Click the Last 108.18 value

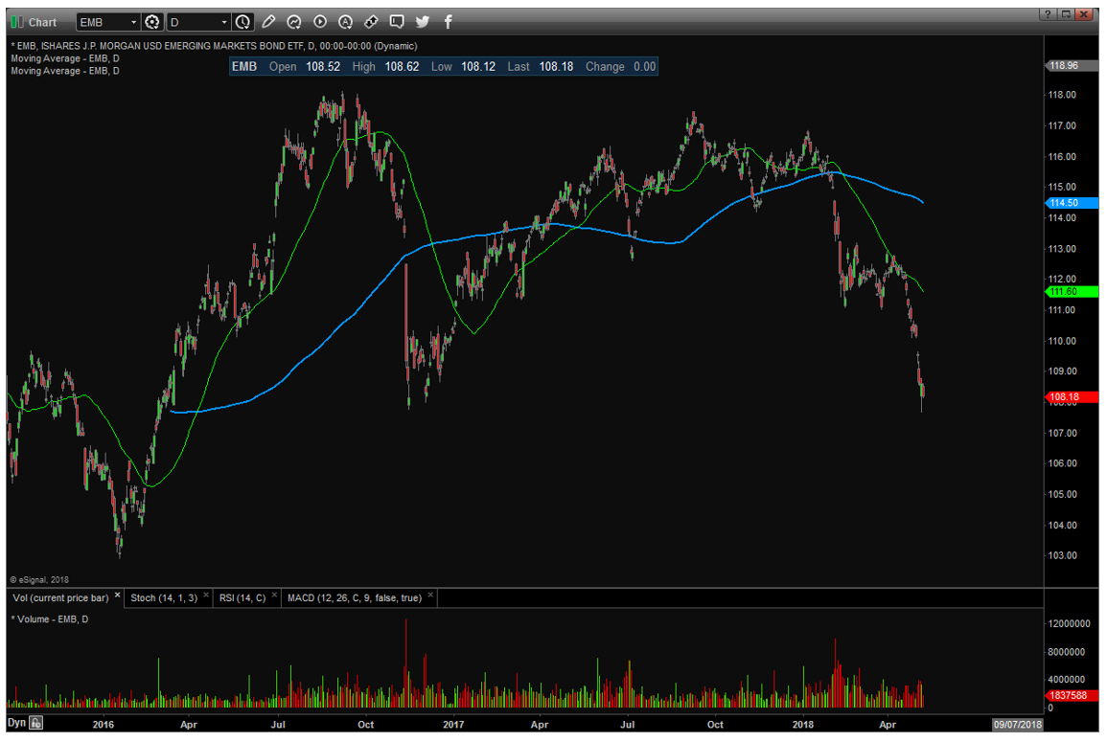(x=556, y=67)
